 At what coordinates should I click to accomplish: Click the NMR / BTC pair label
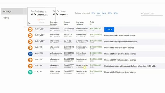coord(39,53)
